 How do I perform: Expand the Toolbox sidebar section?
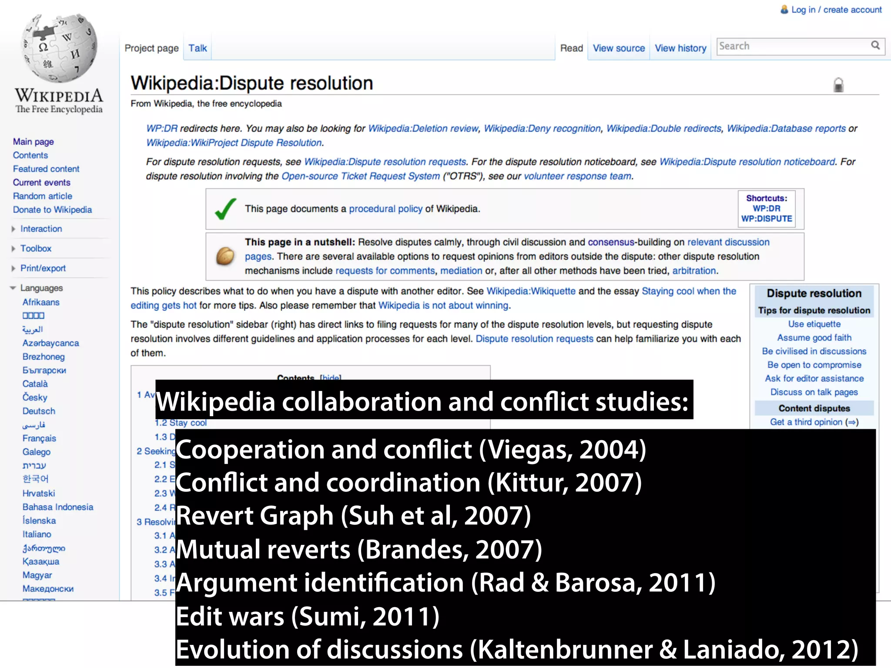pyautogui.click(x=36, y=248)
